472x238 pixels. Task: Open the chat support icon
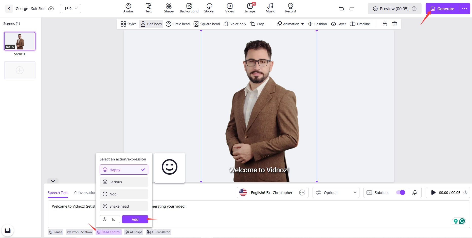click(8, 230)
